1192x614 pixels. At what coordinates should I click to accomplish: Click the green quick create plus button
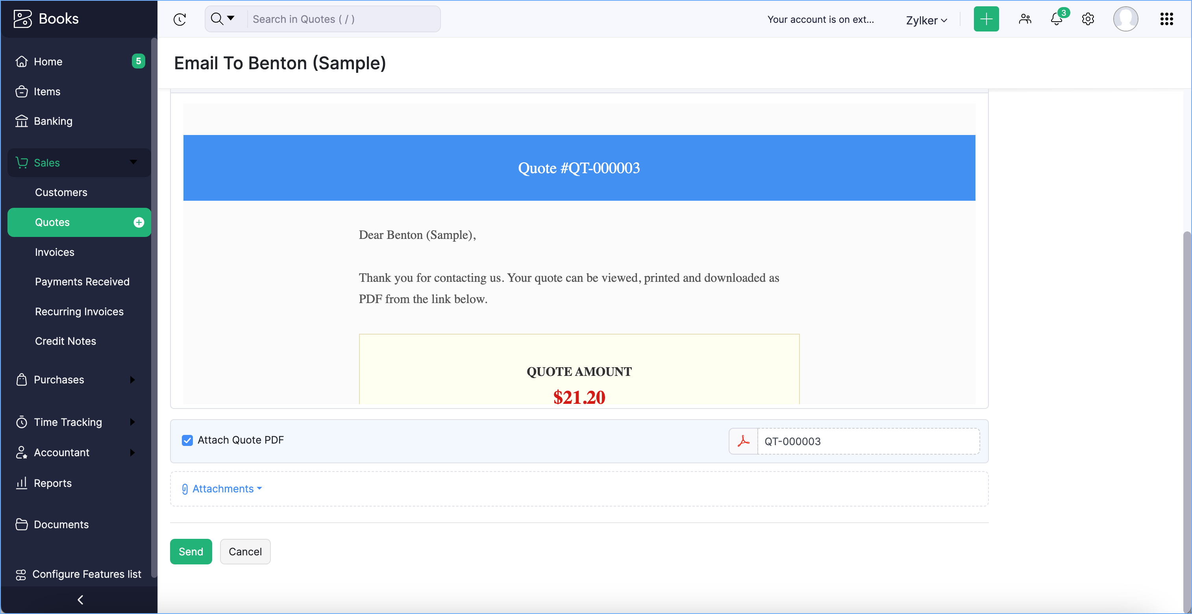[x=986, y=19]
